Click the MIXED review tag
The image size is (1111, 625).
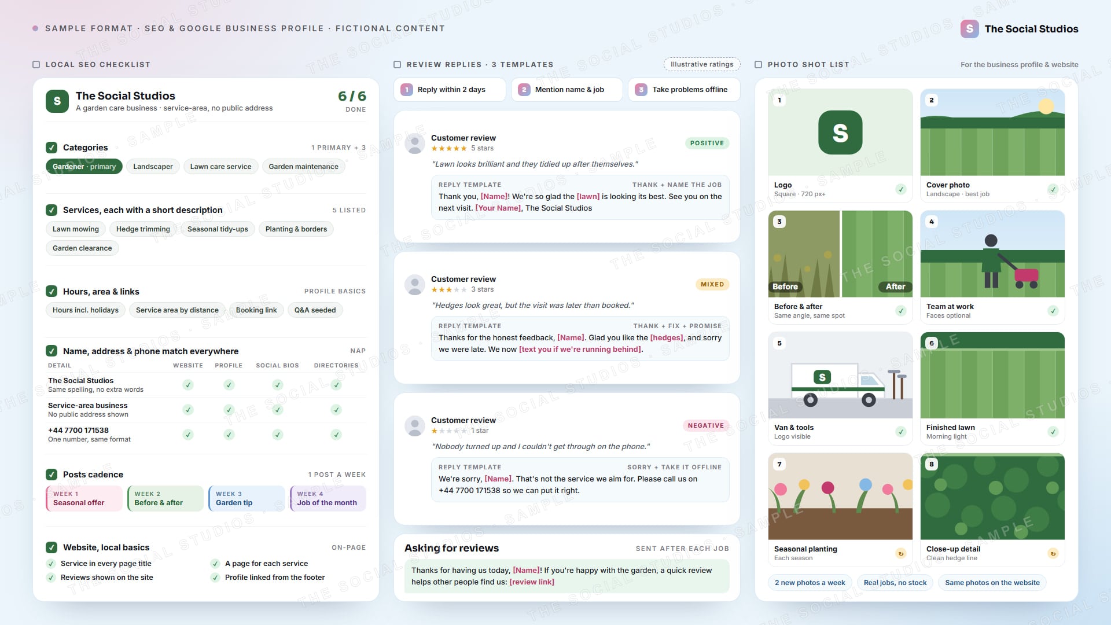712,284
